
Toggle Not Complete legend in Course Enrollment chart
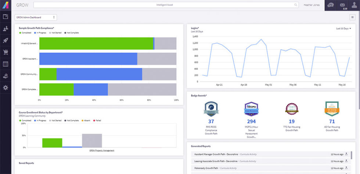(x=71, y=120)
